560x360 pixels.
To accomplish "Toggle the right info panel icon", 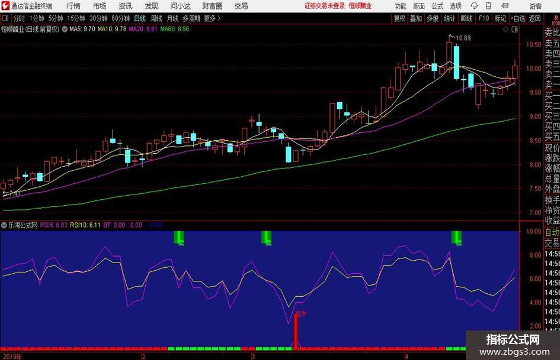I will (514, 30).
